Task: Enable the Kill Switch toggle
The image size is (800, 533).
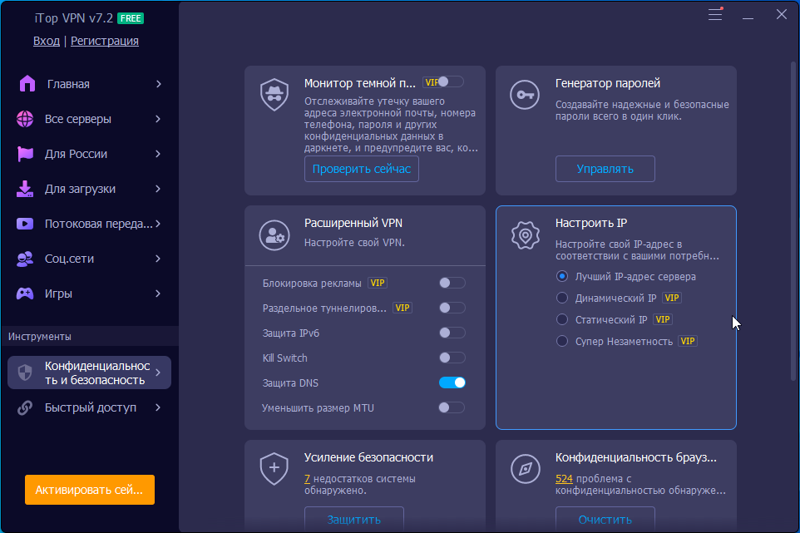Action: click(x=452, y=358)
